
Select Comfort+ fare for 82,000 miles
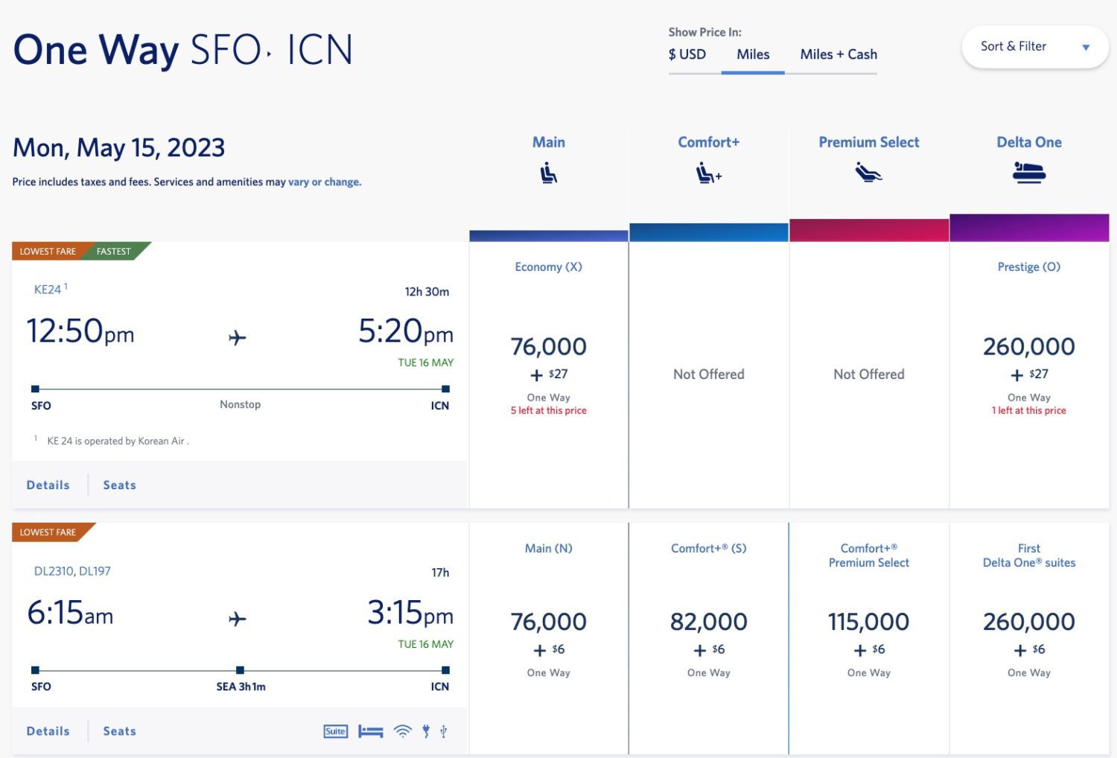click(x=708, y=622)
